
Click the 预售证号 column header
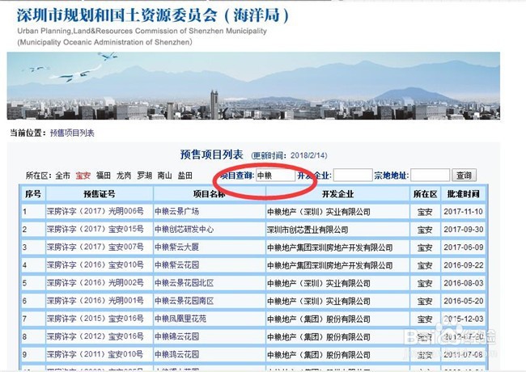coord(100,194)
